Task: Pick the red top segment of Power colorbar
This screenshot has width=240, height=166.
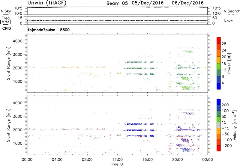Action: 219,40
